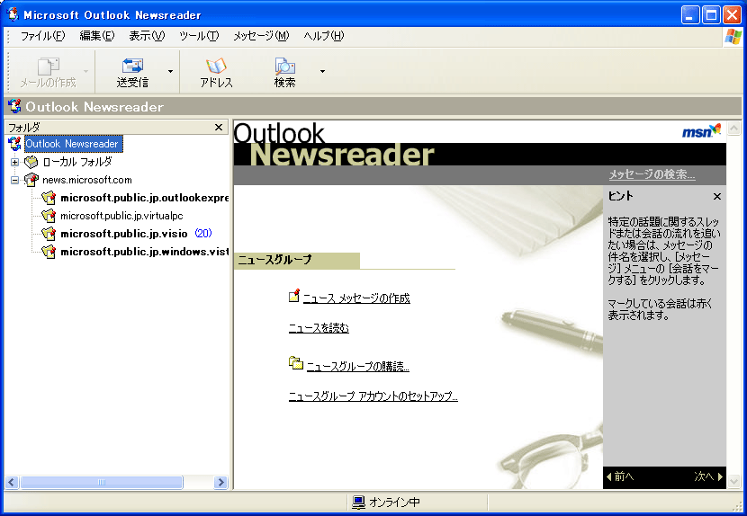Open the ヘルプ(H) menu
747x516 pixels.
(x=323, y=36)
